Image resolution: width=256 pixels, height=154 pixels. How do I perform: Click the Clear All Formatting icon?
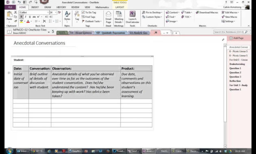59,13
